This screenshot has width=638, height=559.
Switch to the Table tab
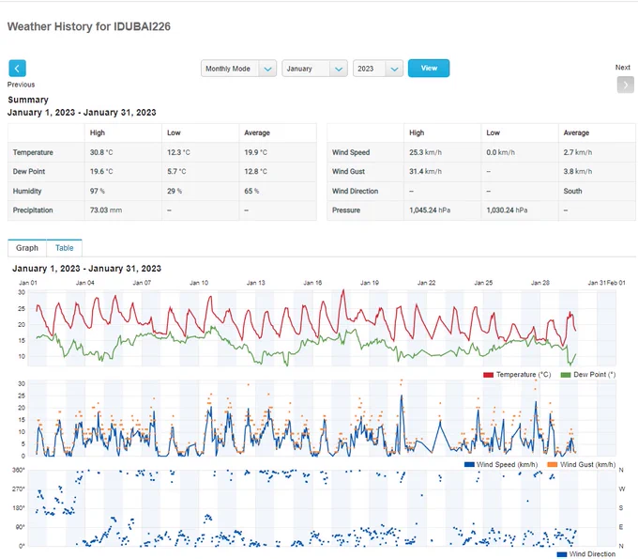[65, 248]
